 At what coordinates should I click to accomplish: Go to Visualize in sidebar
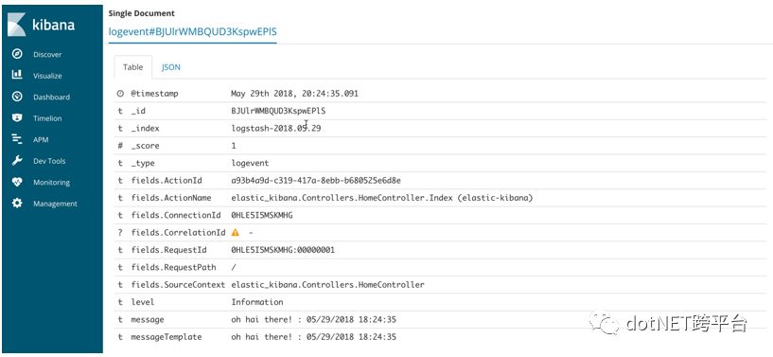tap(47, 76)
